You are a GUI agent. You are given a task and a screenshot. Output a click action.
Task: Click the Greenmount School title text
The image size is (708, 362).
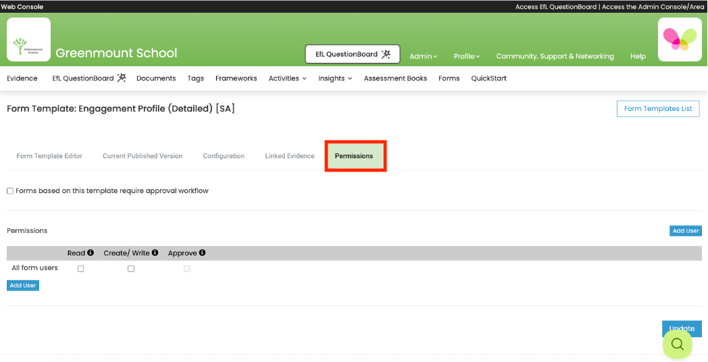click(x=116, y=53)
